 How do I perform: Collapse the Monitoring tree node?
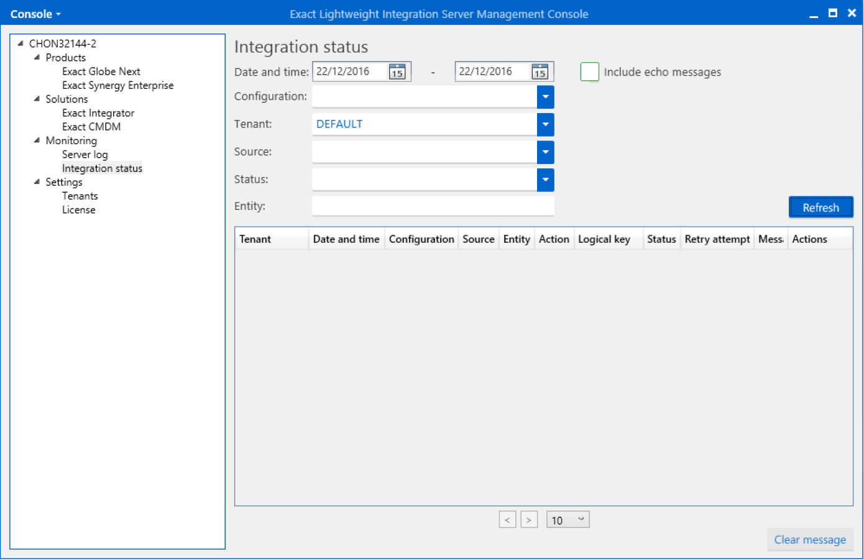(37, 140)
